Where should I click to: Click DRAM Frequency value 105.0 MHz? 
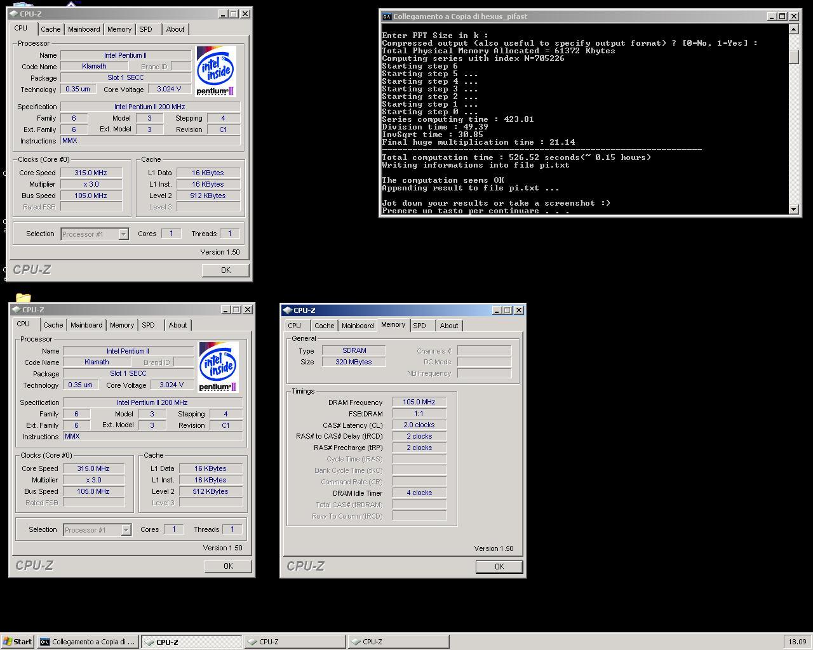[x=419, y=402]
